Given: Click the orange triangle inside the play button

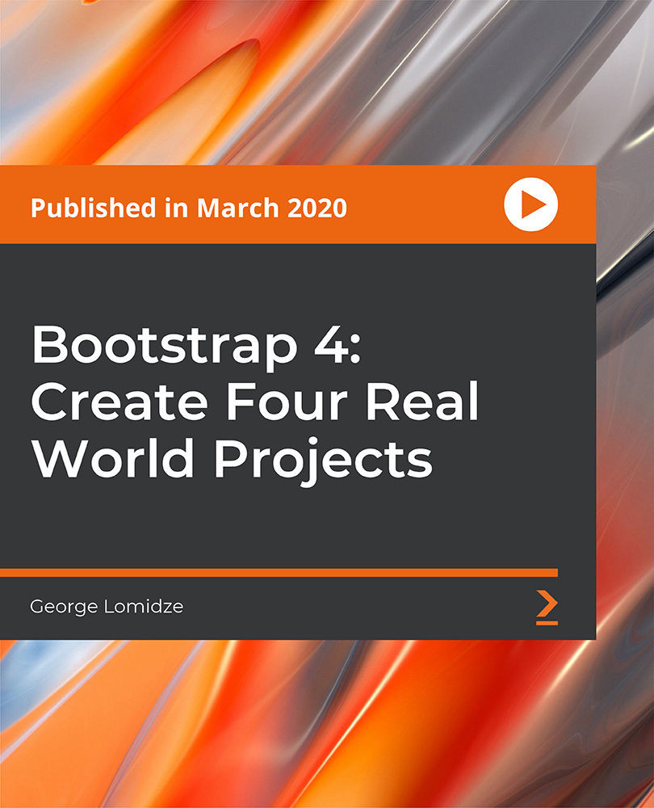Looking at the screenshot, I should 531,206.
